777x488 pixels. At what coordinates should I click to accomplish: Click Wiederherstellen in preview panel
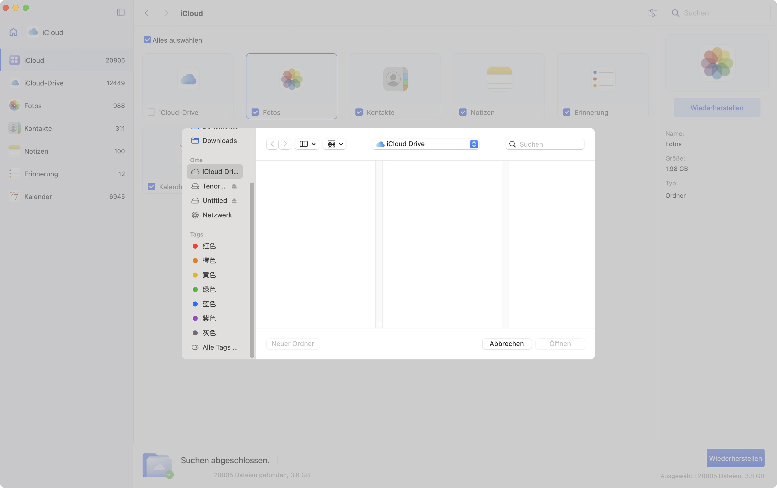(717, 108)
